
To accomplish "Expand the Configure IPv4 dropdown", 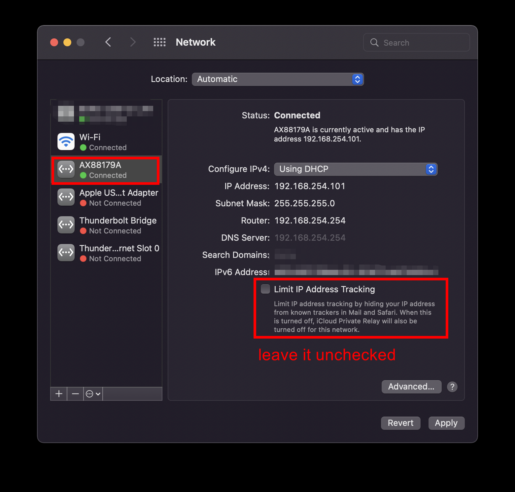I will coord(356,169).
